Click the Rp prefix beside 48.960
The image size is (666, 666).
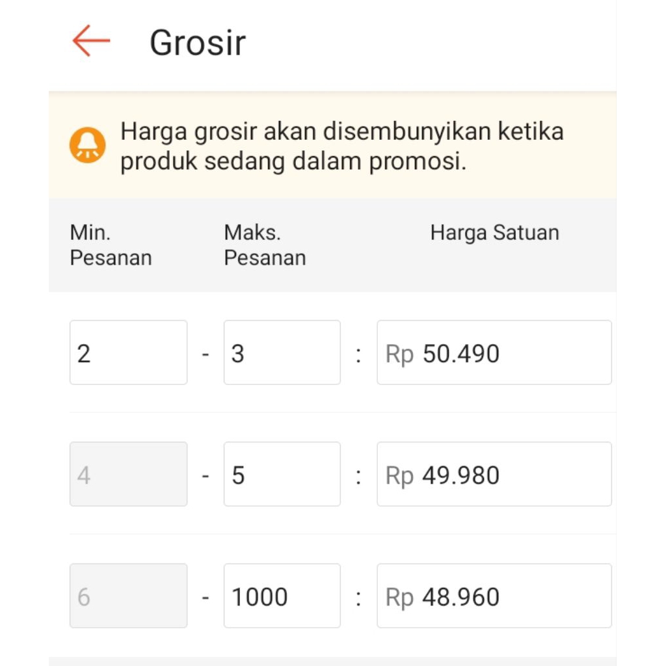tap(399, 598)
